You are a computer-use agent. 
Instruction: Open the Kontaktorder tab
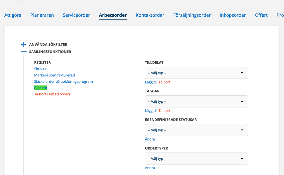coord(150,15)
